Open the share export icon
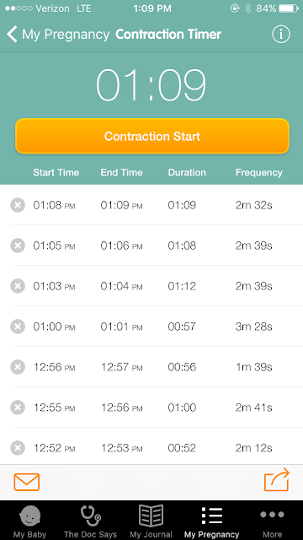303x540 pixels. tap(277, 480)
